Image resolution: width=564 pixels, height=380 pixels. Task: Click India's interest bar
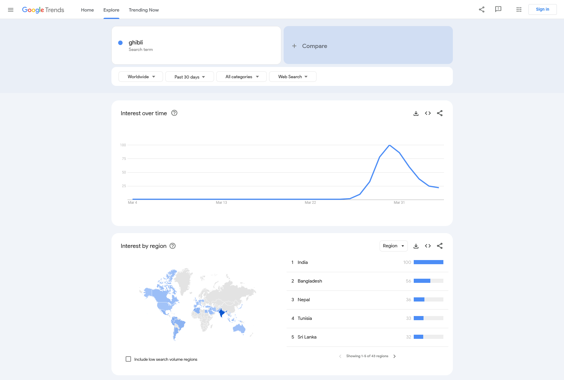click(x=429, y=262)
